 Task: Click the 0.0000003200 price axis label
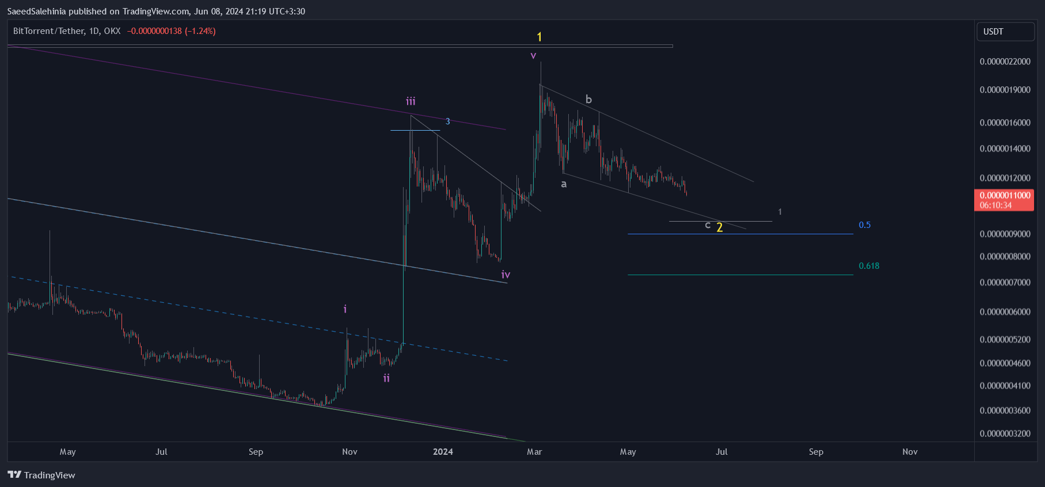click(1005, 433)
